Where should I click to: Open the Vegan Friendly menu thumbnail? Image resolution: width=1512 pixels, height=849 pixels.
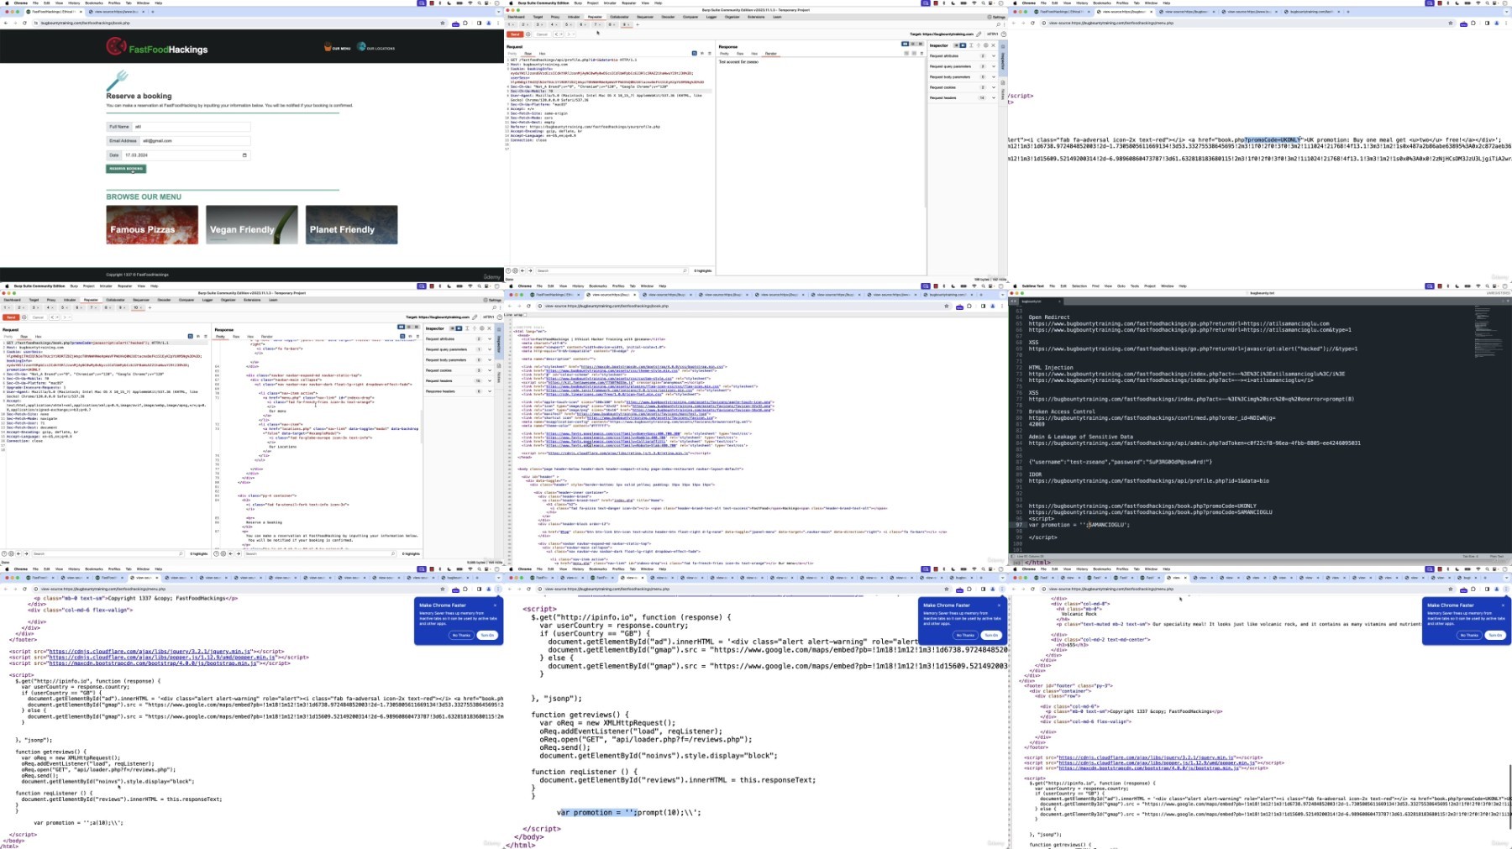pos(252,225)
